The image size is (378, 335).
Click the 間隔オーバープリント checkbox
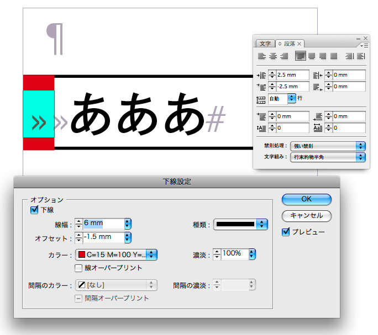pyautogui.click(x=78, y=299)
